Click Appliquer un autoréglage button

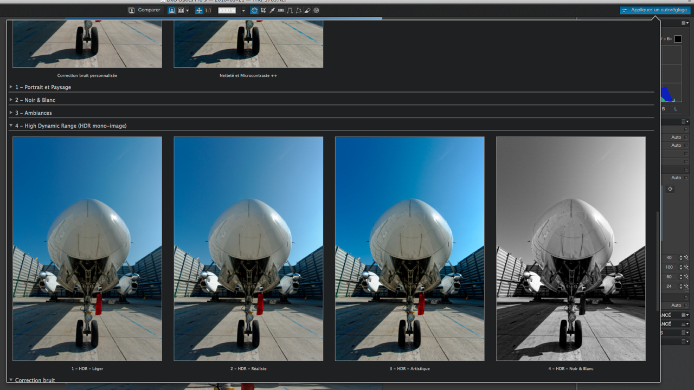coord(655,10)
